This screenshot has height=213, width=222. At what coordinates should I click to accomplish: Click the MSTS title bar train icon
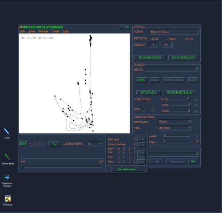[21, 27]
